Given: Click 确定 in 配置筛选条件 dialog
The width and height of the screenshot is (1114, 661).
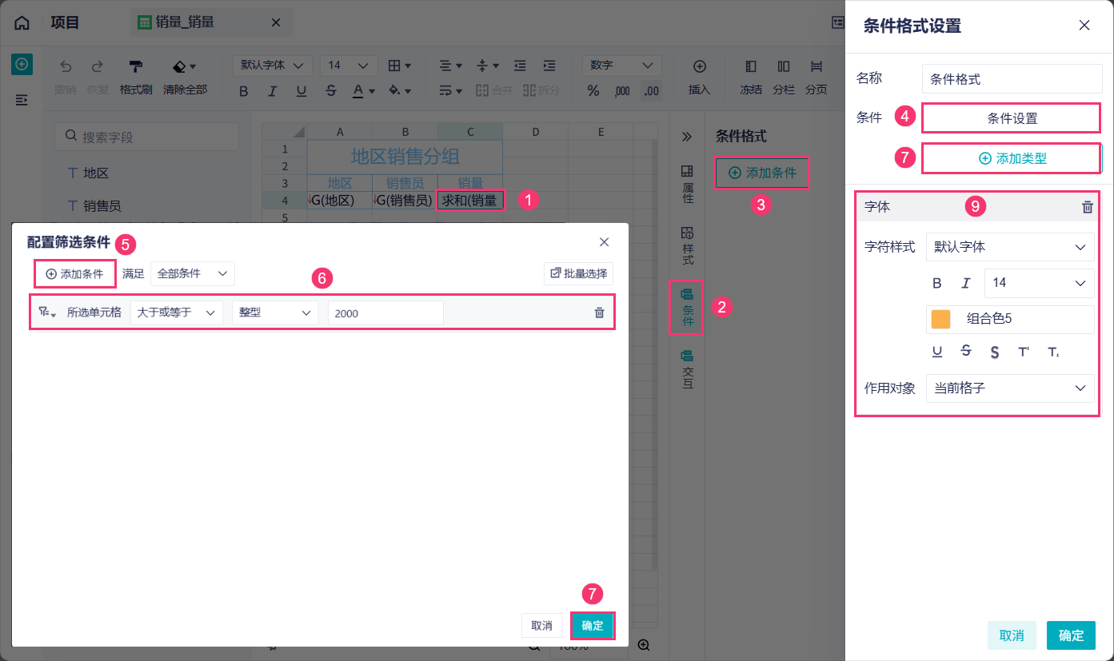Looking at the screenshot, I should pos(593,626).
